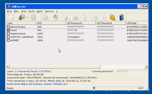
Task: Expand the dropdown arrow beside export icon
Action: click(x=51, y=17)
